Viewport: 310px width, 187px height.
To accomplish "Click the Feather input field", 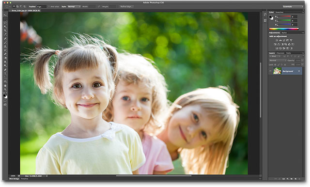I will tap(42, 6).
